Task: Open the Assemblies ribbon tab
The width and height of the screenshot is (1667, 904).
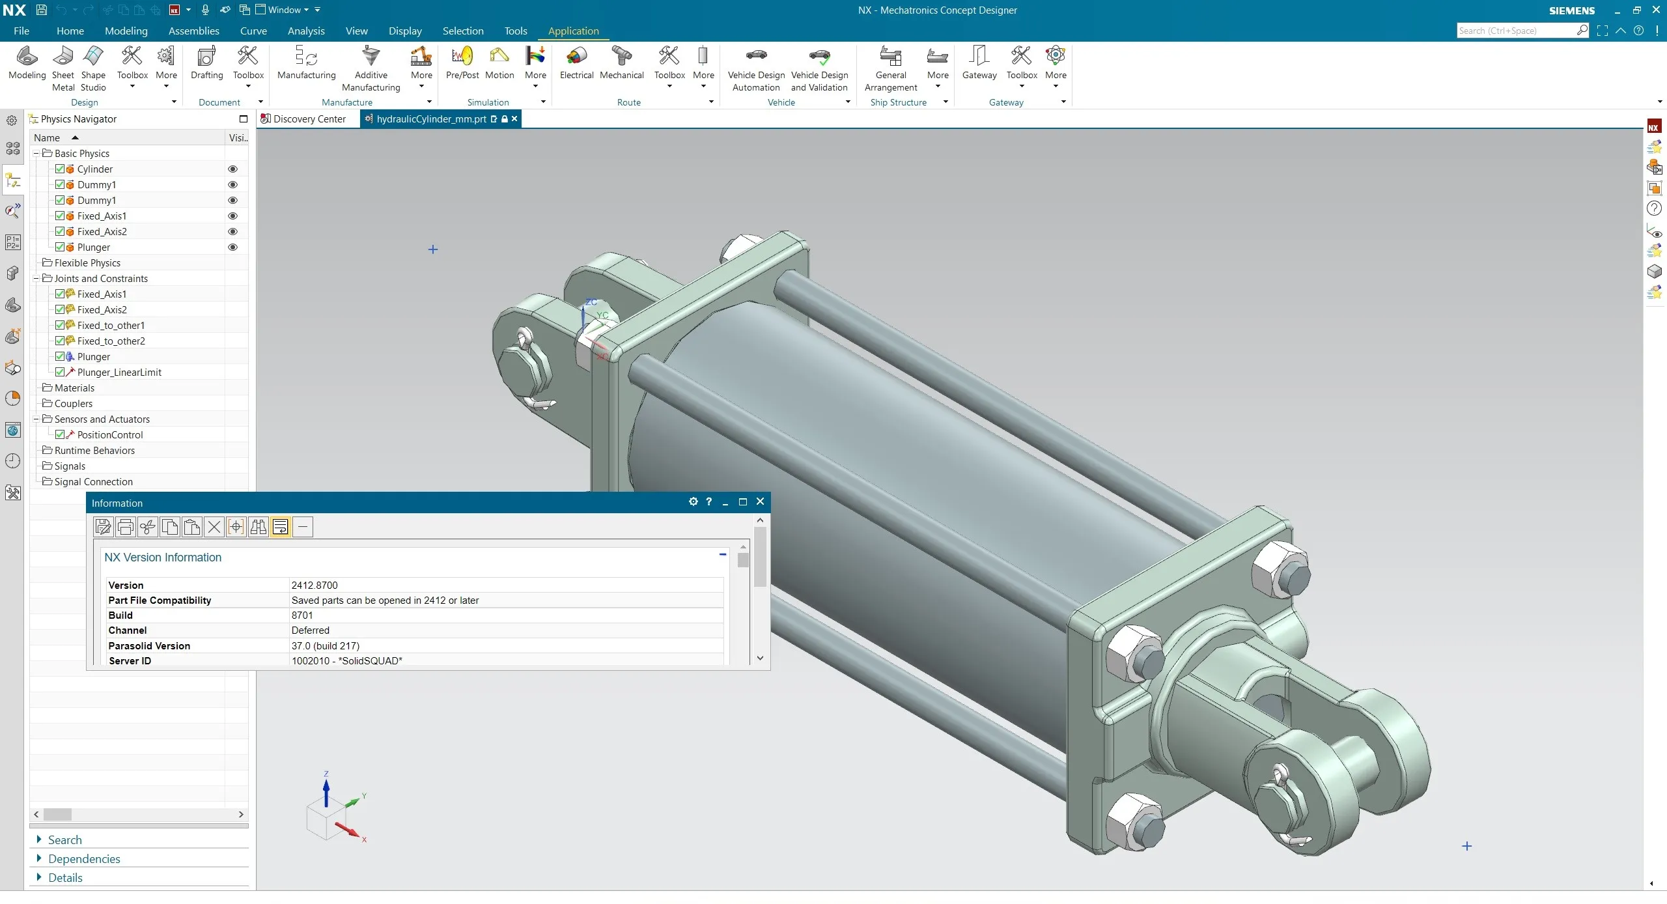Action: (193, 31)
